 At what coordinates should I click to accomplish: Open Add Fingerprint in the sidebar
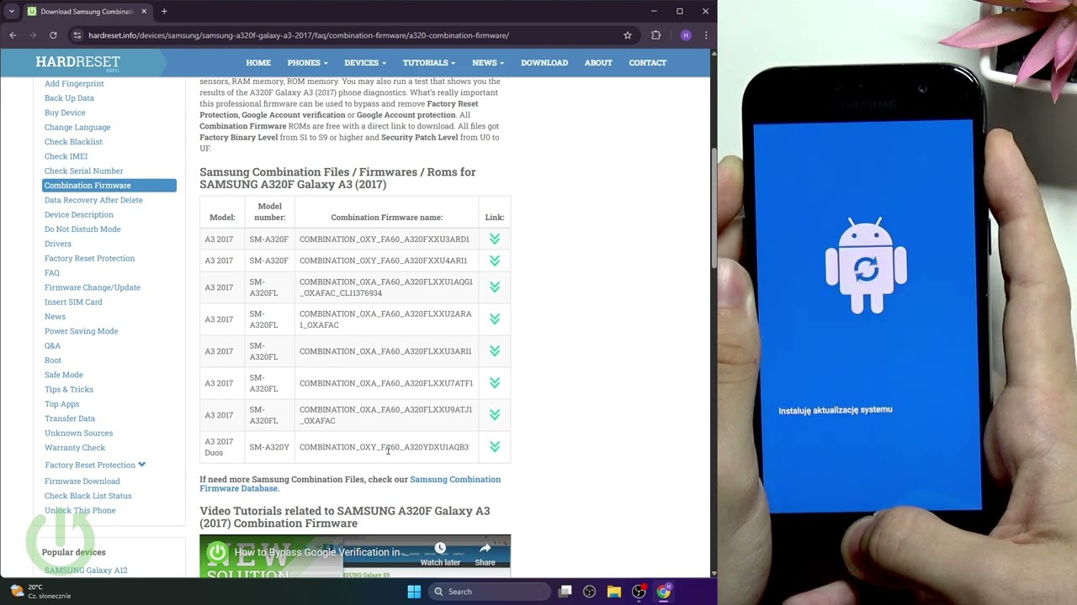(x=74, y=83)
